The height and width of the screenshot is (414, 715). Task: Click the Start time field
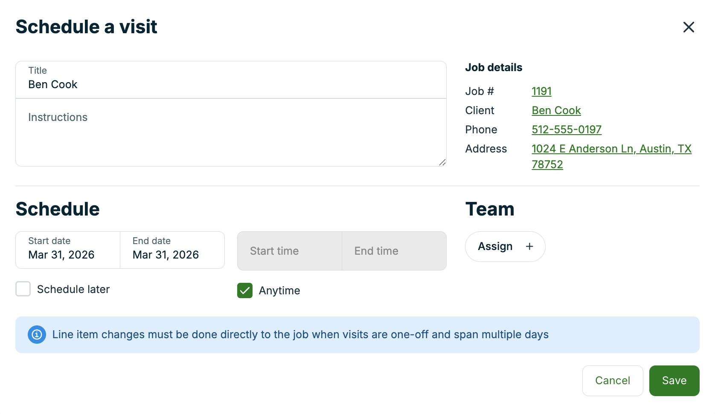[x=289, y=251]
